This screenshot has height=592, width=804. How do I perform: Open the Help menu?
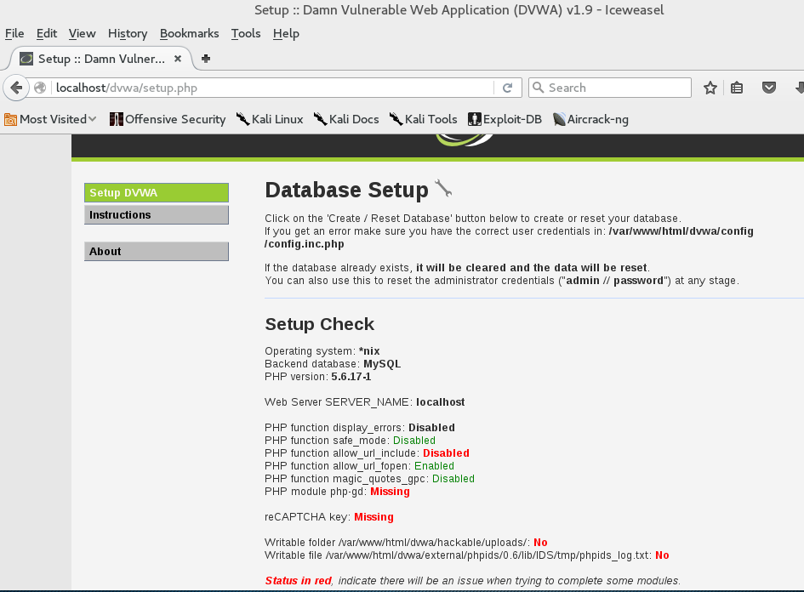286,33
